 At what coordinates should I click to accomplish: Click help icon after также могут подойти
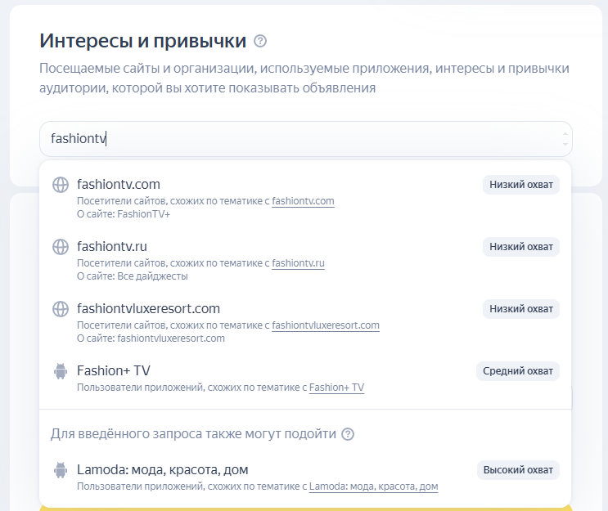click(348, 434)
